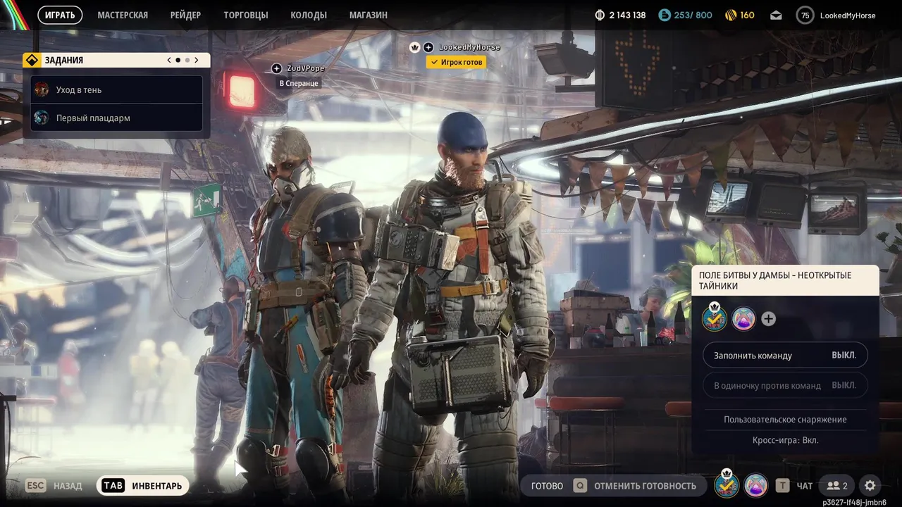Open settings gear icon
Image resolution: width=902 pixels, height=507 pixels.
[x=870, y=486]
